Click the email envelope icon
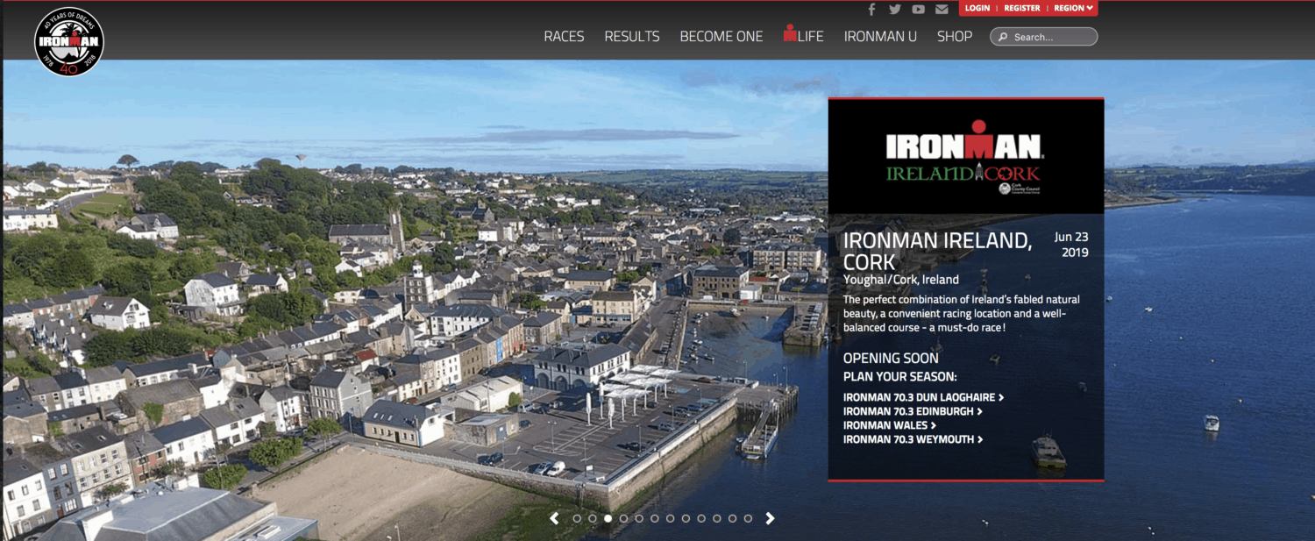 (942, 9)
